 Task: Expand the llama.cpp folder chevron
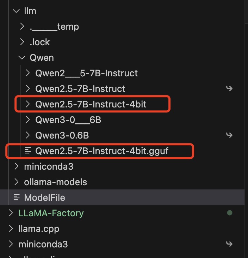pyautogui.click(x=11, y=229)
